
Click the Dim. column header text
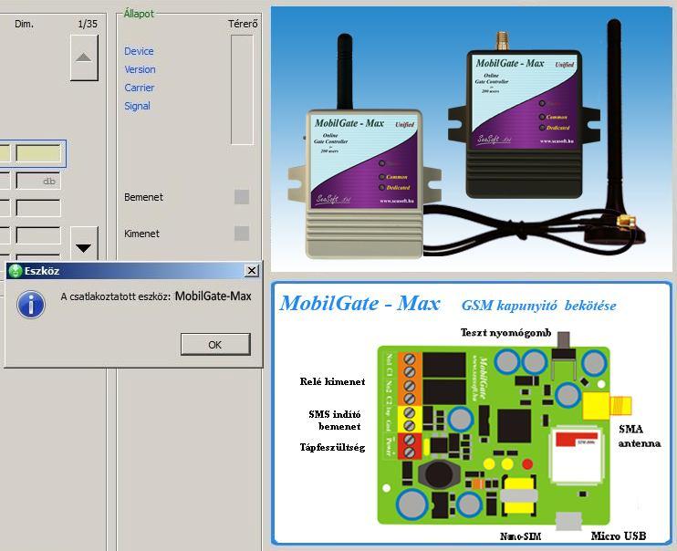click(24, 24)
